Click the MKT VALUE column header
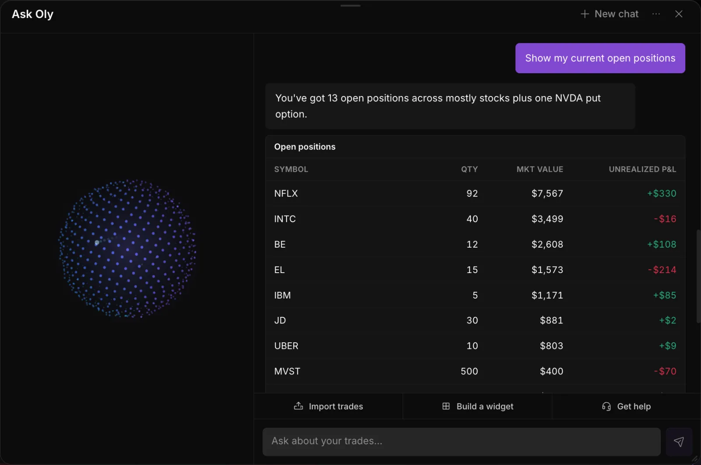The width and height of the screenshot is (701, 465). tap(540, 169)
